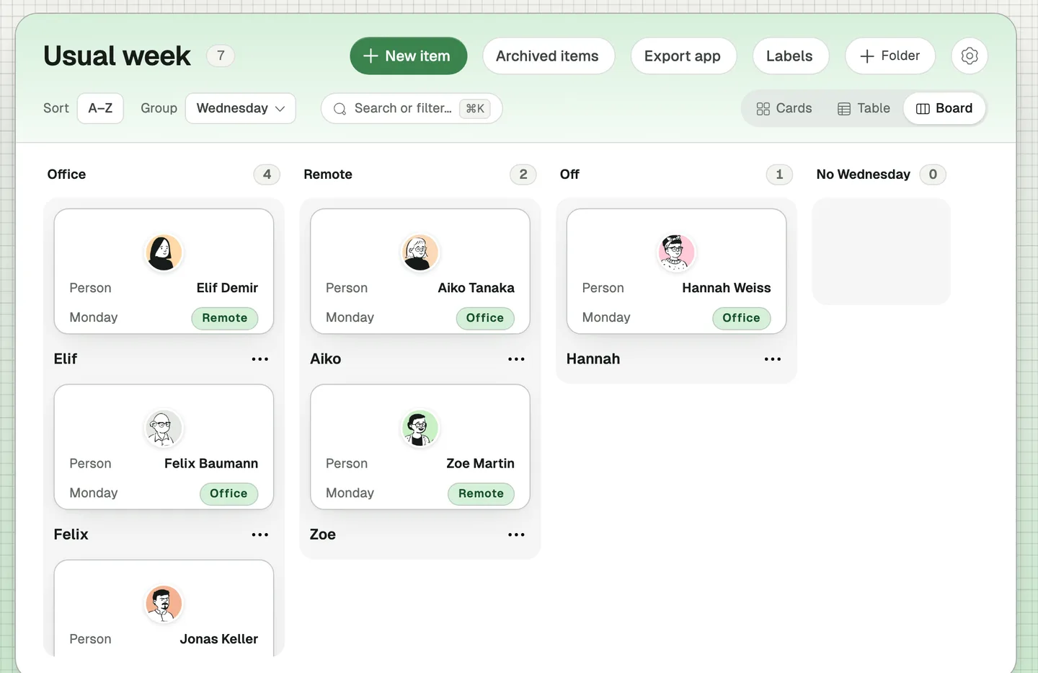The width and height of the screenshot is (1038, 673).
Task: Open Elif's three-dot options menu
Action: coord(259,359)
